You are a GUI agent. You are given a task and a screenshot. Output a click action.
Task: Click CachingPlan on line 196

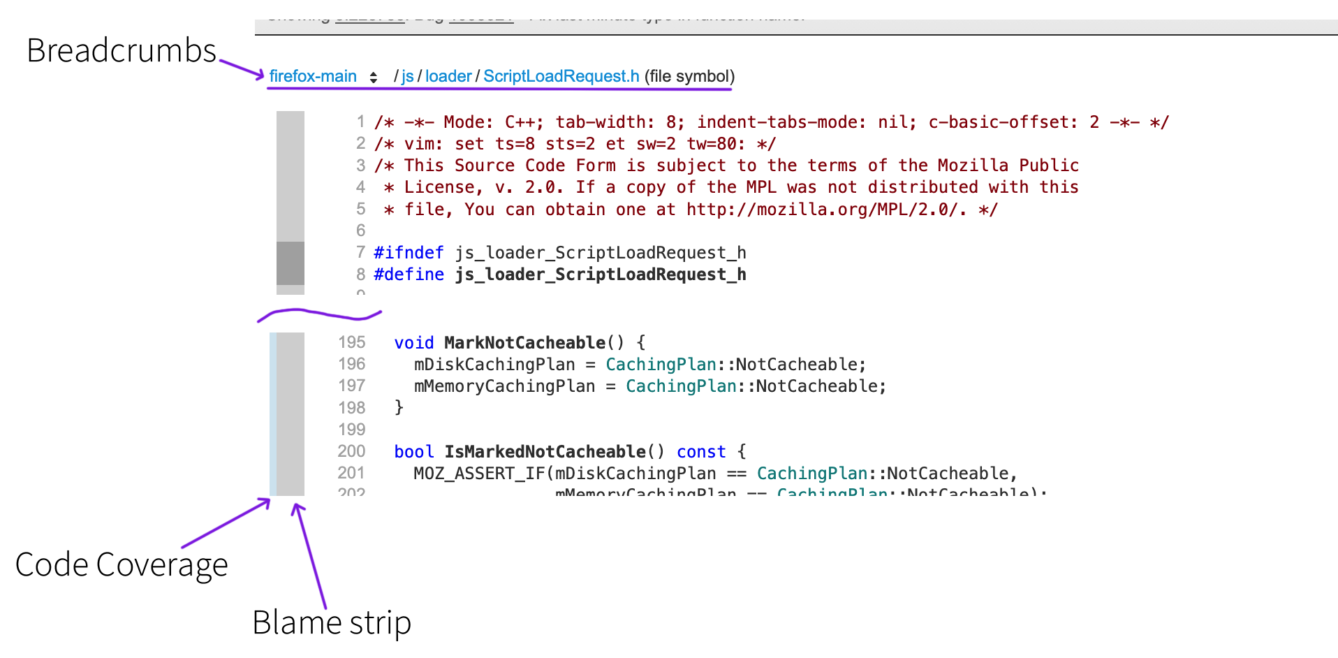[x=660, y=365]
